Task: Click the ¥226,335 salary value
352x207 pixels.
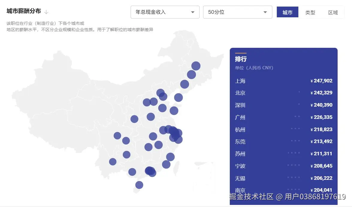Action: point(321,117)
